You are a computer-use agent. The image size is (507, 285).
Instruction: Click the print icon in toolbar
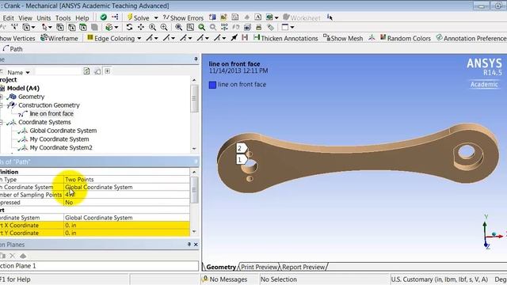coord(259,28)
